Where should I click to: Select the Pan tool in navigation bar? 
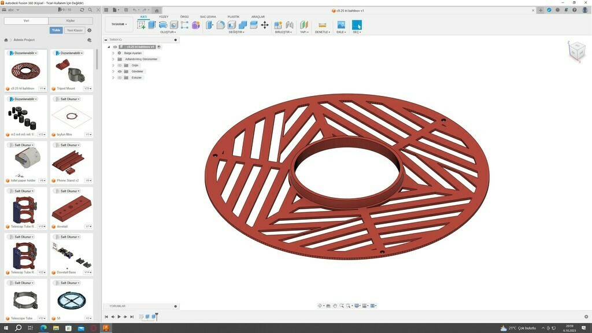point(335,306)
